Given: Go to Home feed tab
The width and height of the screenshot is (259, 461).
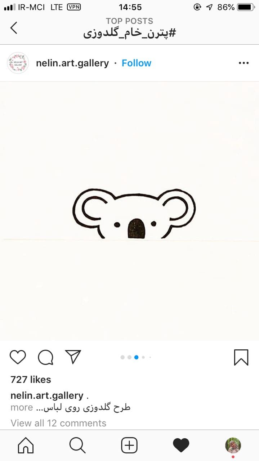Looking at the screenshot, I should [26, 446].
